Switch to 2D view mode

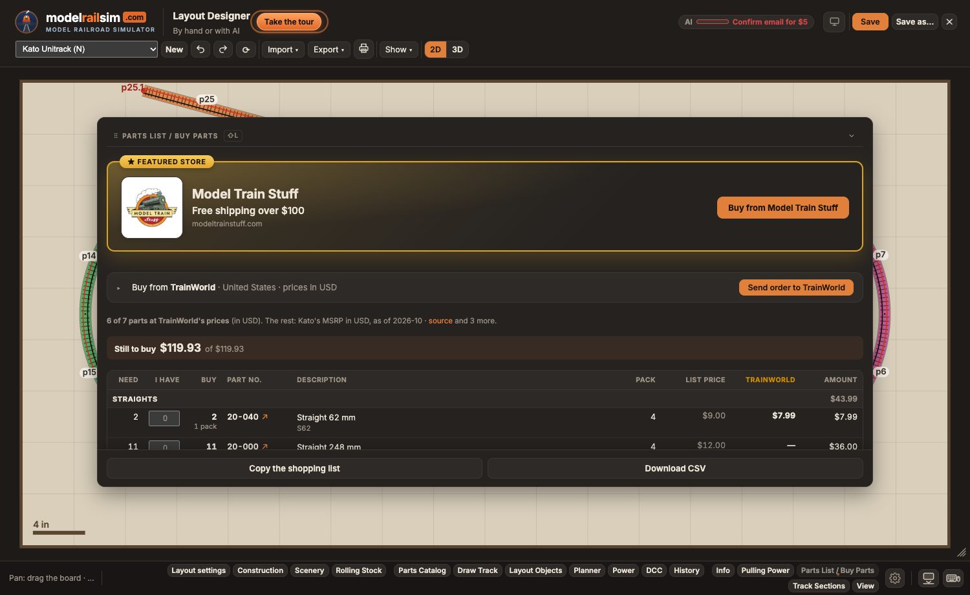(435, 49)
